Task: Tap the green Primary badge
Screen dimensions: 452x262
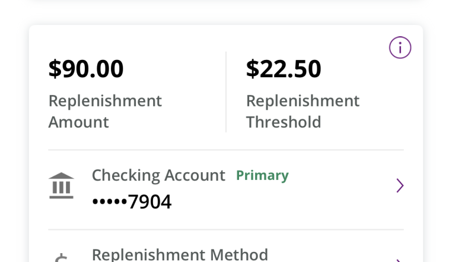Action: click(262, 175)
